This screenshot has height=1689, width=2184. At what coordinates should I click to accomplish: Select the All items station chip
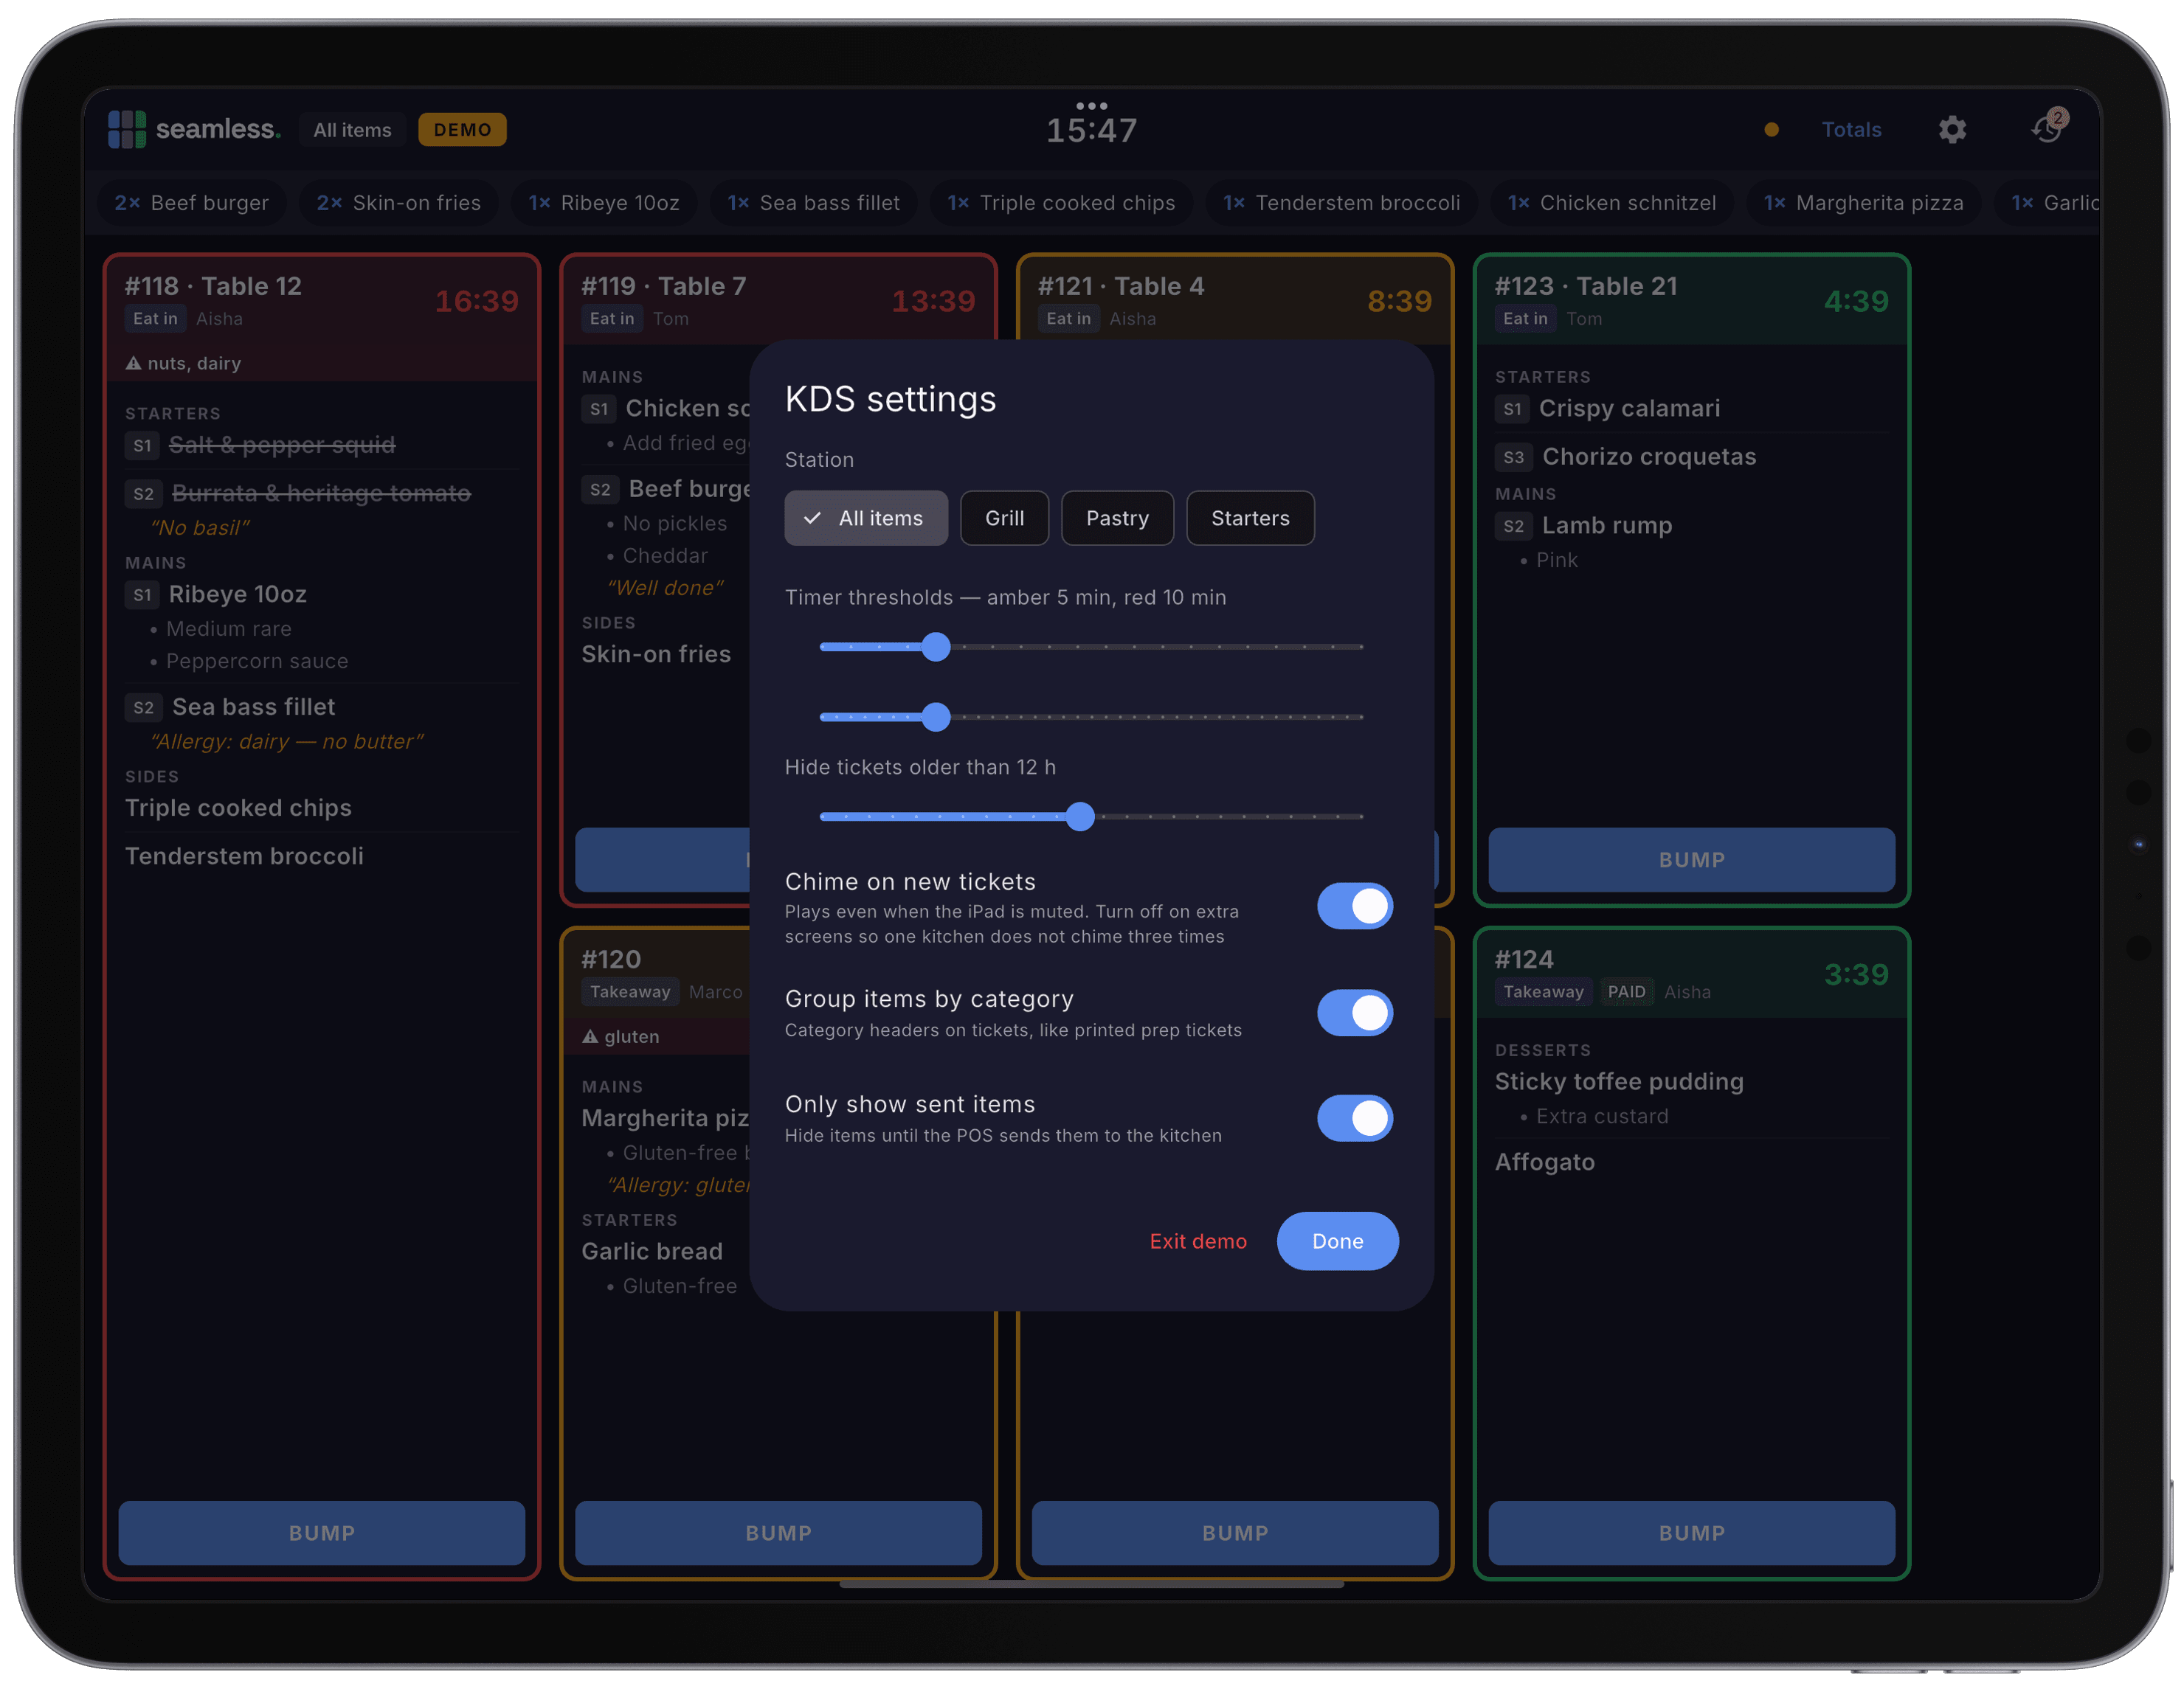(866, 518)
